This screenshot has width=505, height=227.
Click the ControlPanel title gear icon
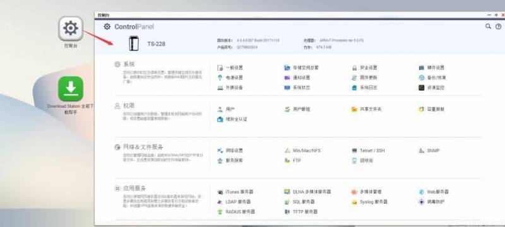107,26
